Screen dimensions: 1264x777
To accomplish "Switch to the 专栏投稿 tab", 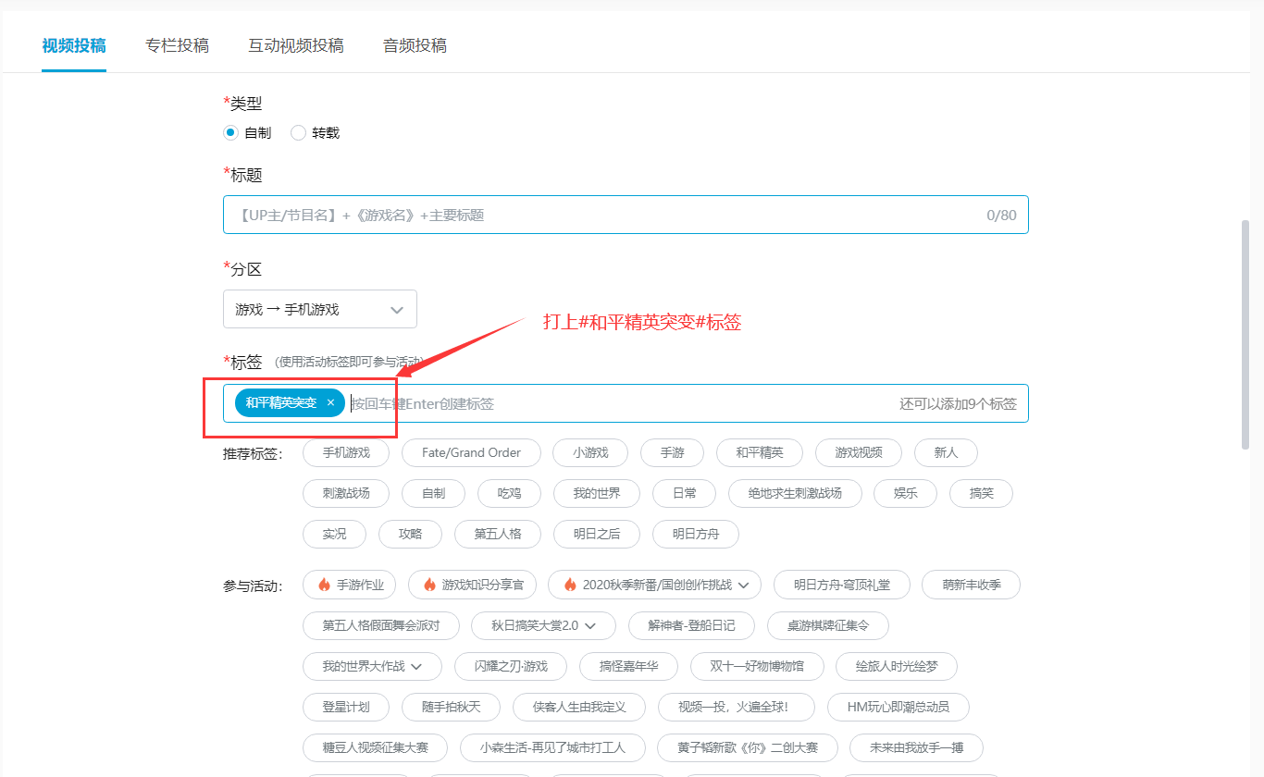I will point(177,45).
